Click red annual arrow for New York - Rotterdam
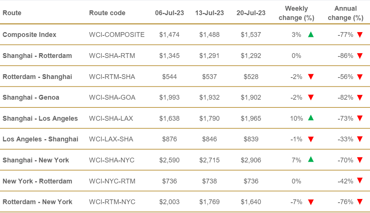The image size is (370, 213). 360,181
